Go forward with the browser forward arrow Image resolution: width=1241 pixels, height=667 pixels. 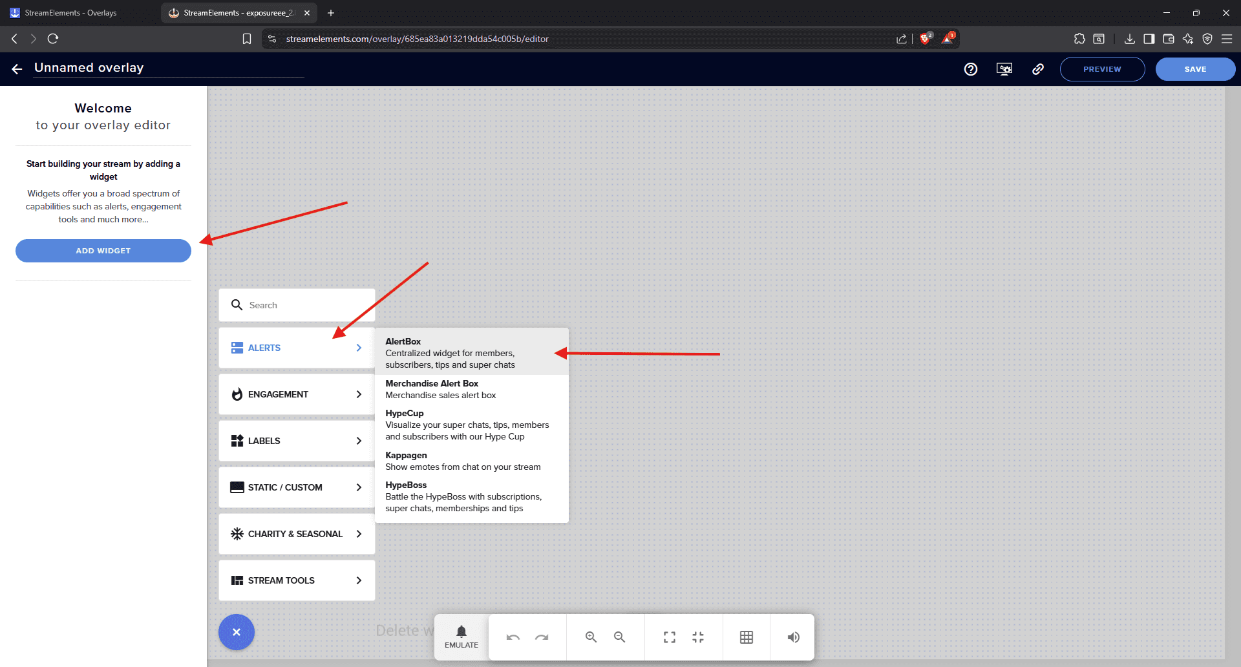33,39
